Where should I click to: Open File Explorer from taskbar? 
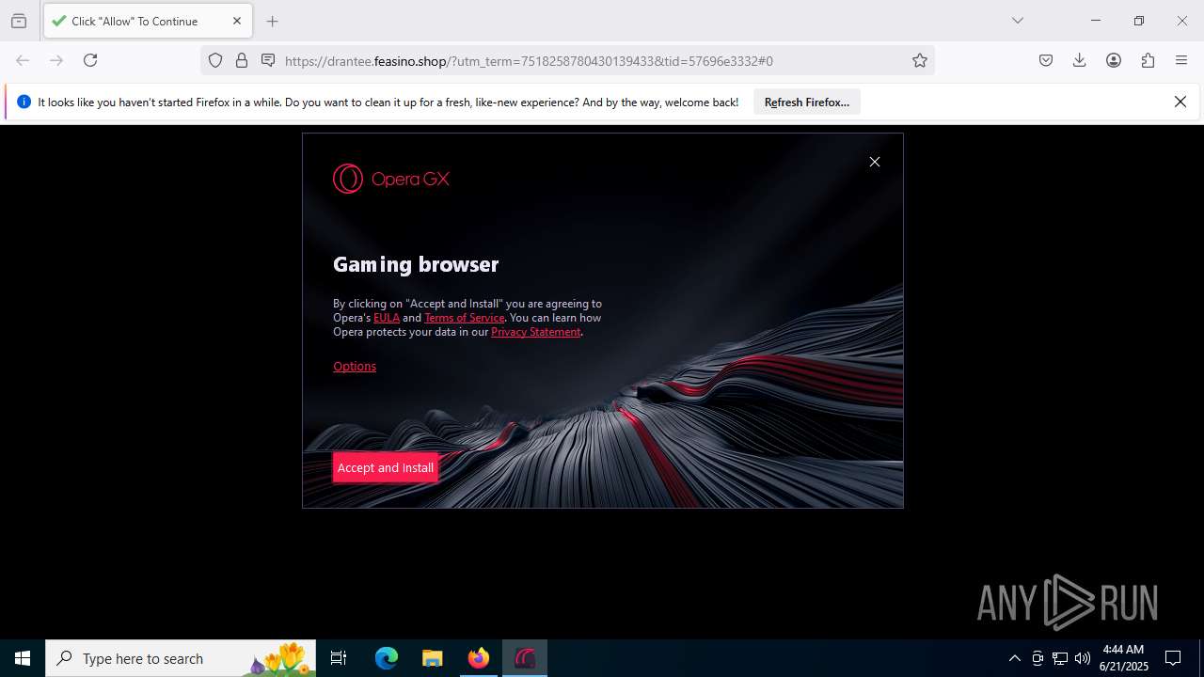coord(432,658)
